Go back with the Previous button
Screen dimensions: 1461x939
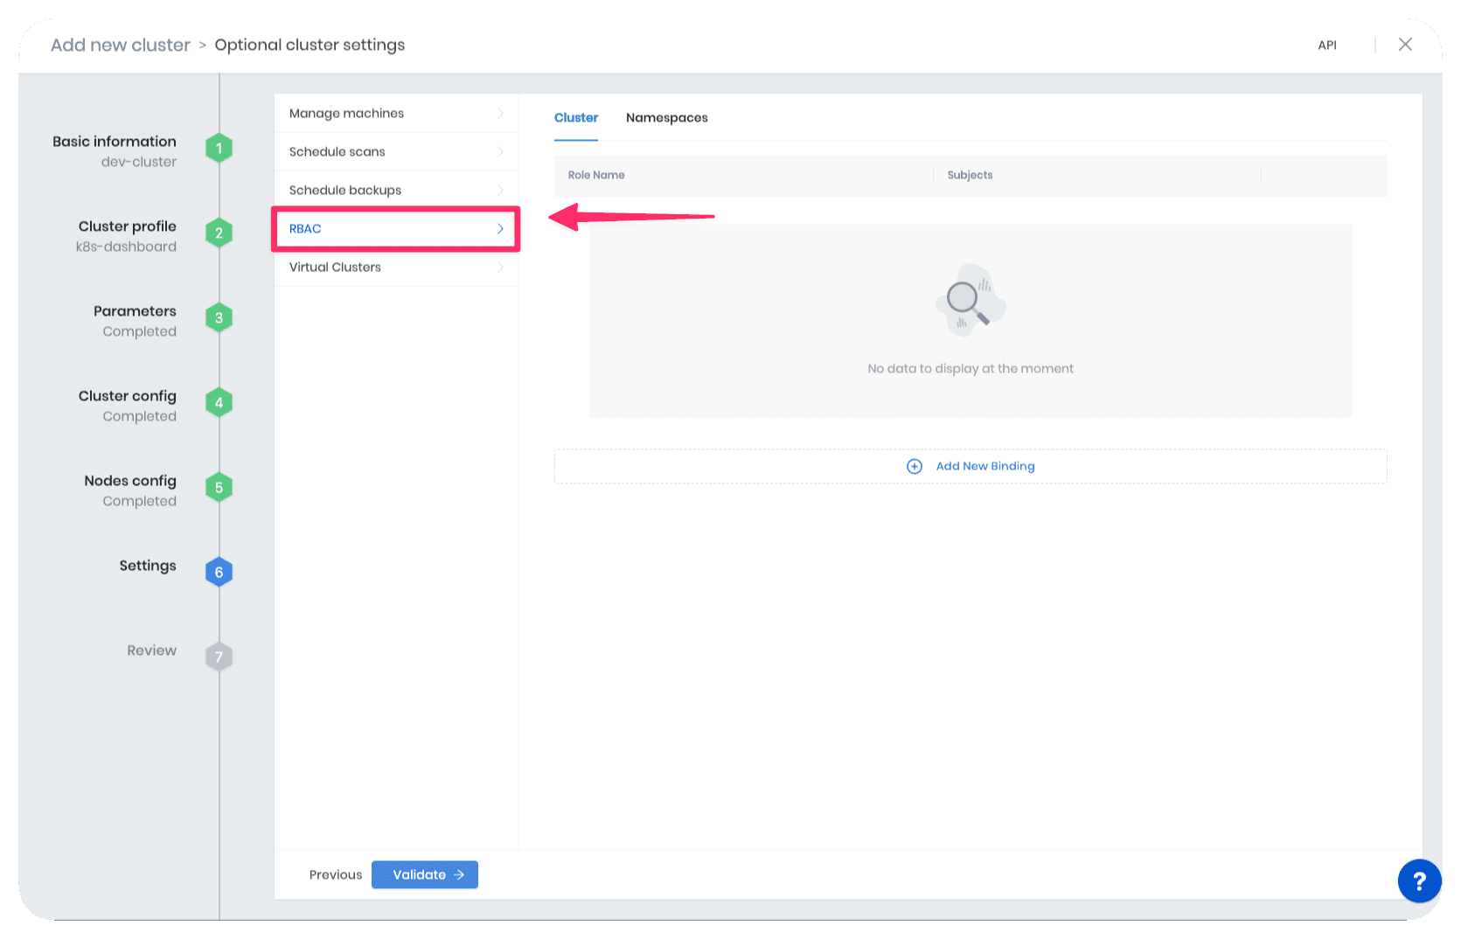(336, 874)
